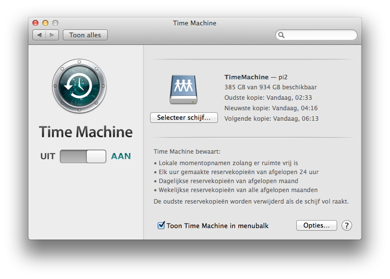Click the Toon alles button
This screenshot has height=279, width=390.
point(85,35)
